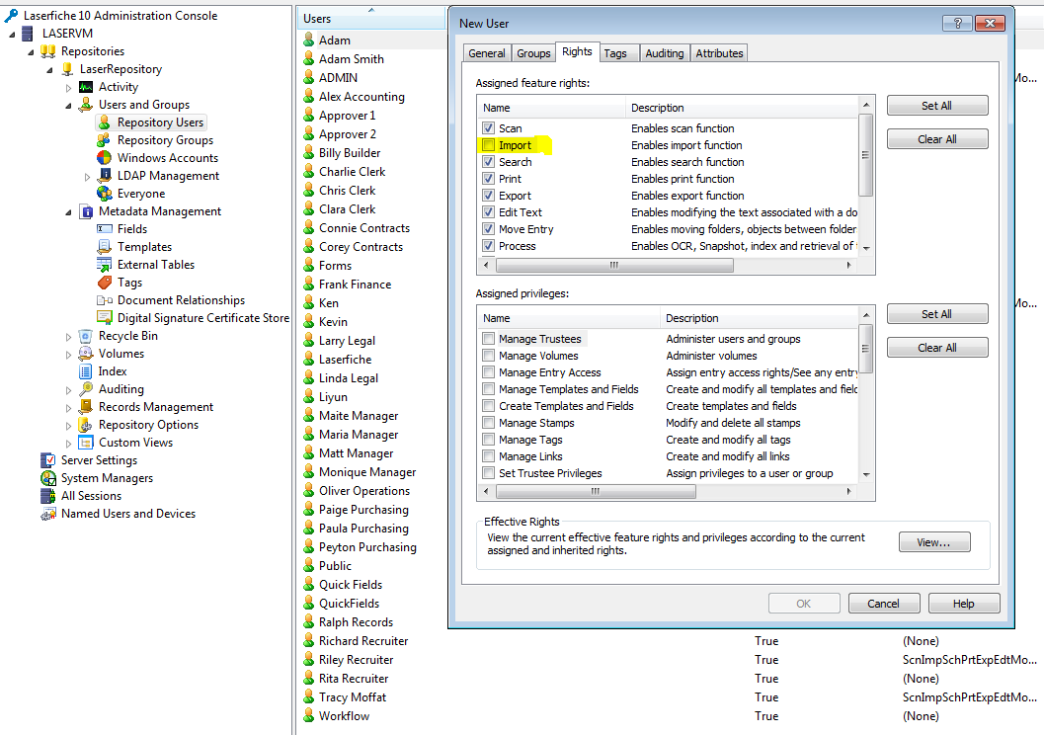Click the Activity monitor icon
This screenshot has width=1044, height=735.
point(86,87)
